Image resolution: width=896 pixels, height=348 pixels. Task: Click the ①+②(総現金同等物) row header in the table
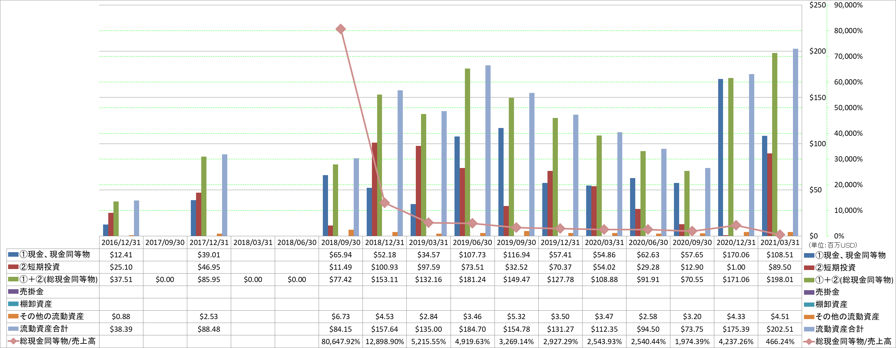53,279
